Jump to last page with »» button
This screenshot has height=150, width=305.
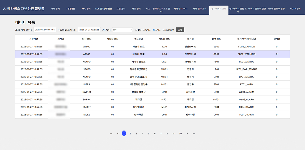click(194, 133)
